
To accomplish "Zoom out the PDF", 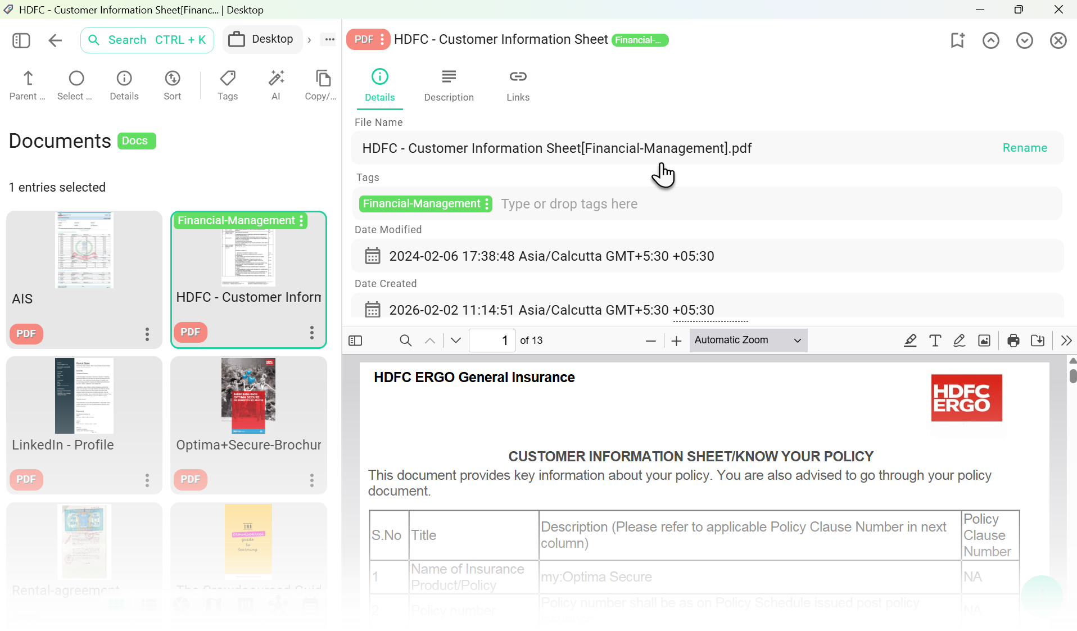I will point(651,341).
